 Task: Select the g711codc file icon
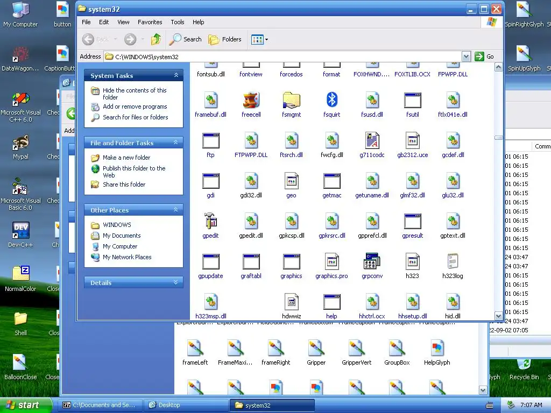tap(372, 140)
